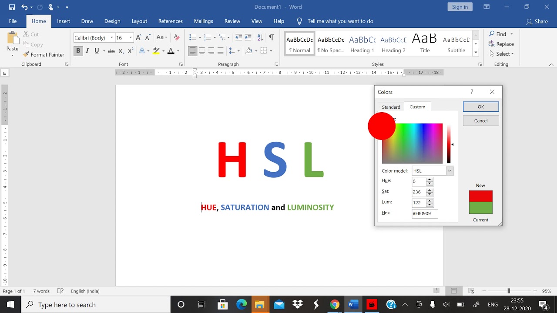
Task: Open Dropbox from the taskbar
Action: pos(298,304)
